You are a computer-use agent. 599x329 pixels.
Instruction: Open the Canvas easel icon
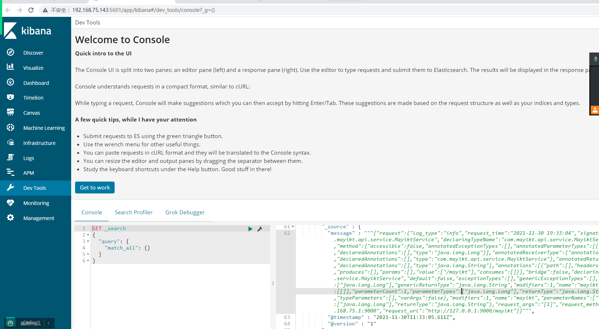pyautogui.click(x=10, y=113)
